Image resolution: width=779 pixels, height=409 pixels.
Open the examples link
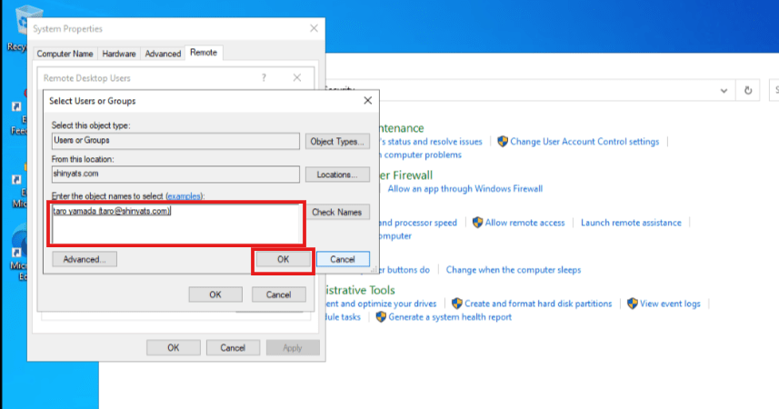coord(185,196)
